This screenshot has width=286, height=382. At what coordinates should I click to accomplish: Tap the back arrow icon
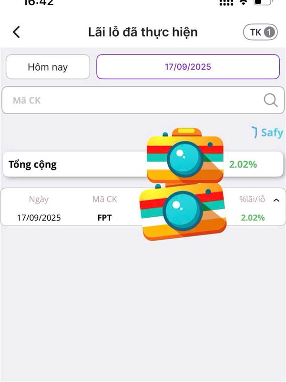tap(16, 32)
